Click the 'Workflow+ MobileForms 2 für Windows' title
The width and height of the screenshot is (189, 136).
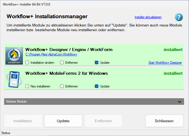pos(67,73)
